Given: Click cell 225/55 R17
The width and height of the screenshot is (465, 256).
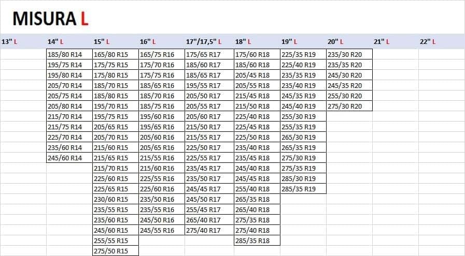Looking at the screenshot, I should pyautogui.click(x=209, y=158).
